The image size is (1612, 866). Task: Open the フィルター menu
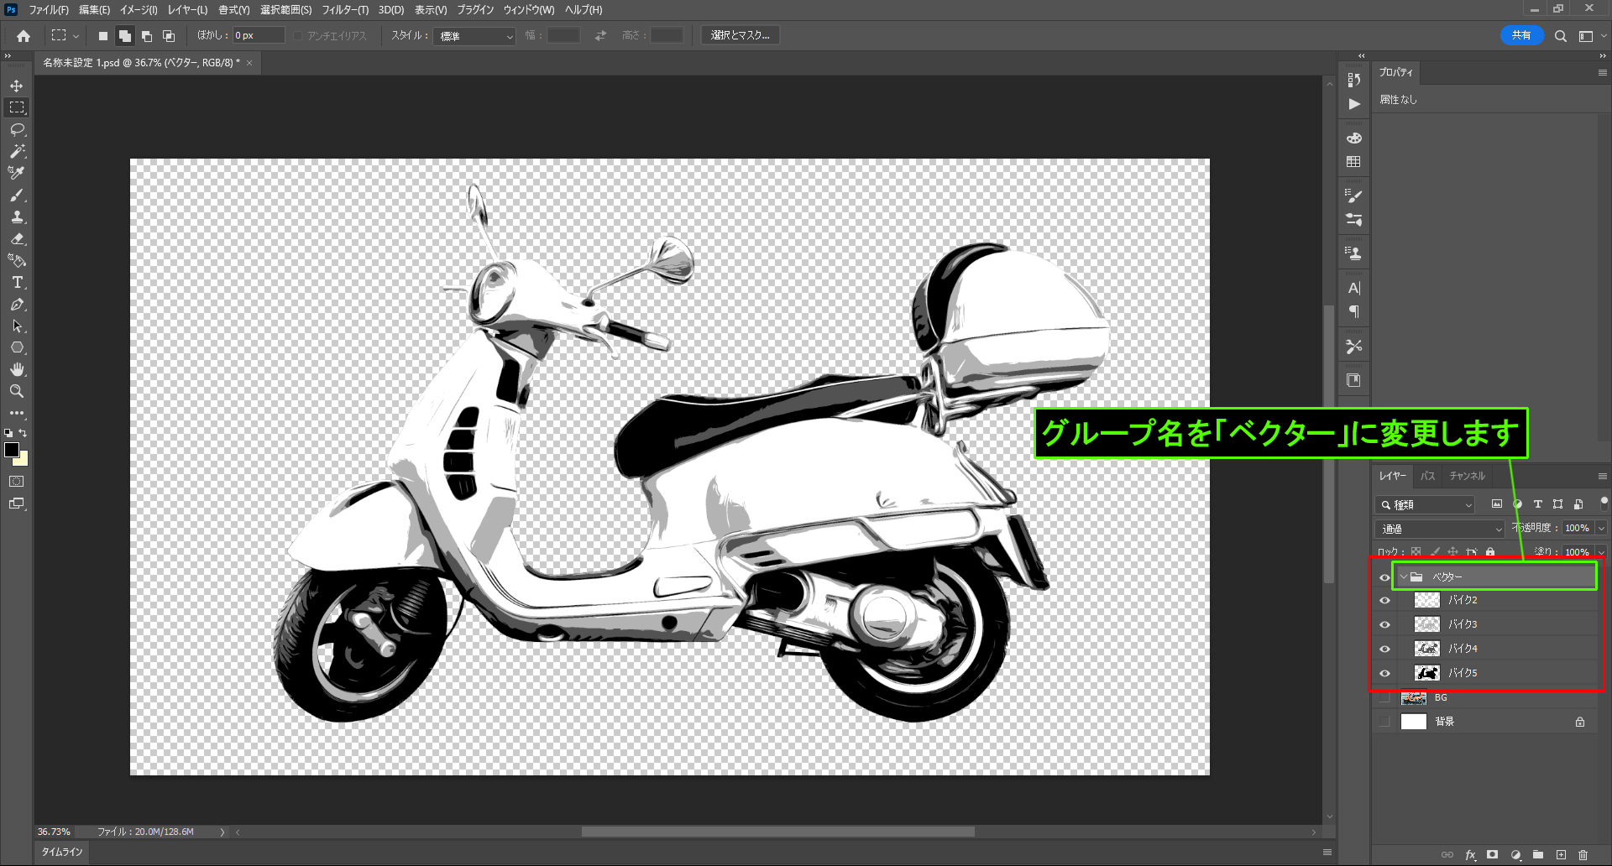(344, 10)
